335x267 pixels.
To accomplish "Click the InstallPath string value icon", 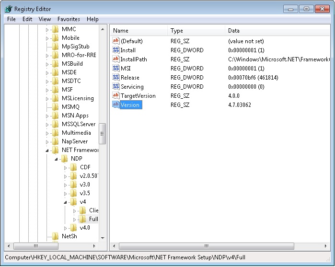I will [116, 59].
